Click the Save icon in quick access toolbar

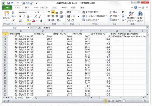point(8,3)
